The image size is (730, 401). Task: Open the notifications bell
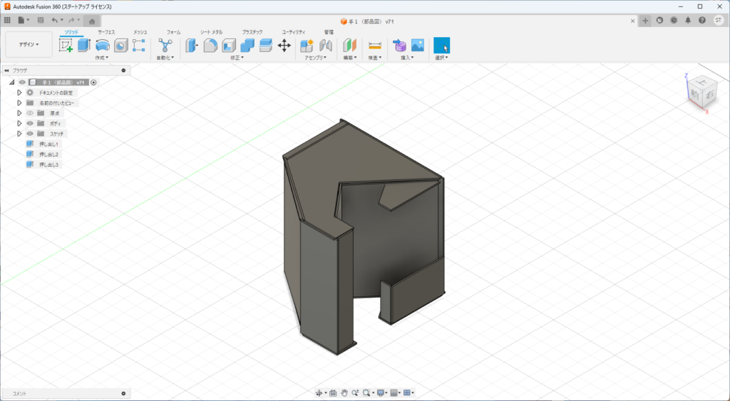click(688, 21)
